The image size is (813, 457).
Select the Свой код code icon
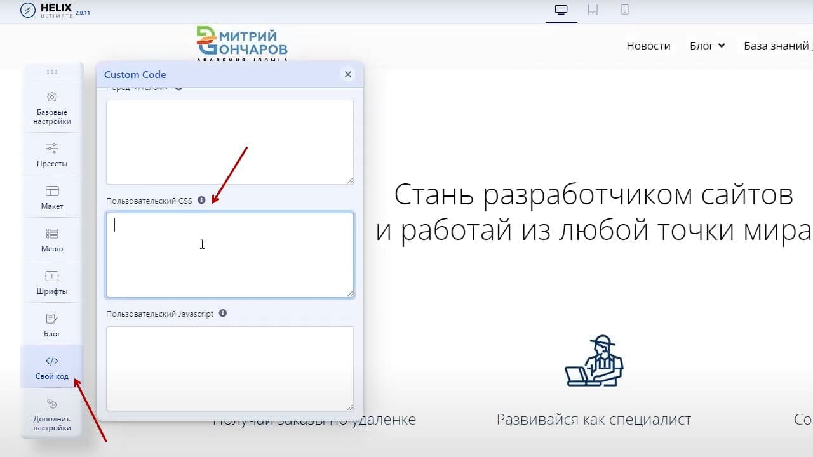click(x=52, y=361)
